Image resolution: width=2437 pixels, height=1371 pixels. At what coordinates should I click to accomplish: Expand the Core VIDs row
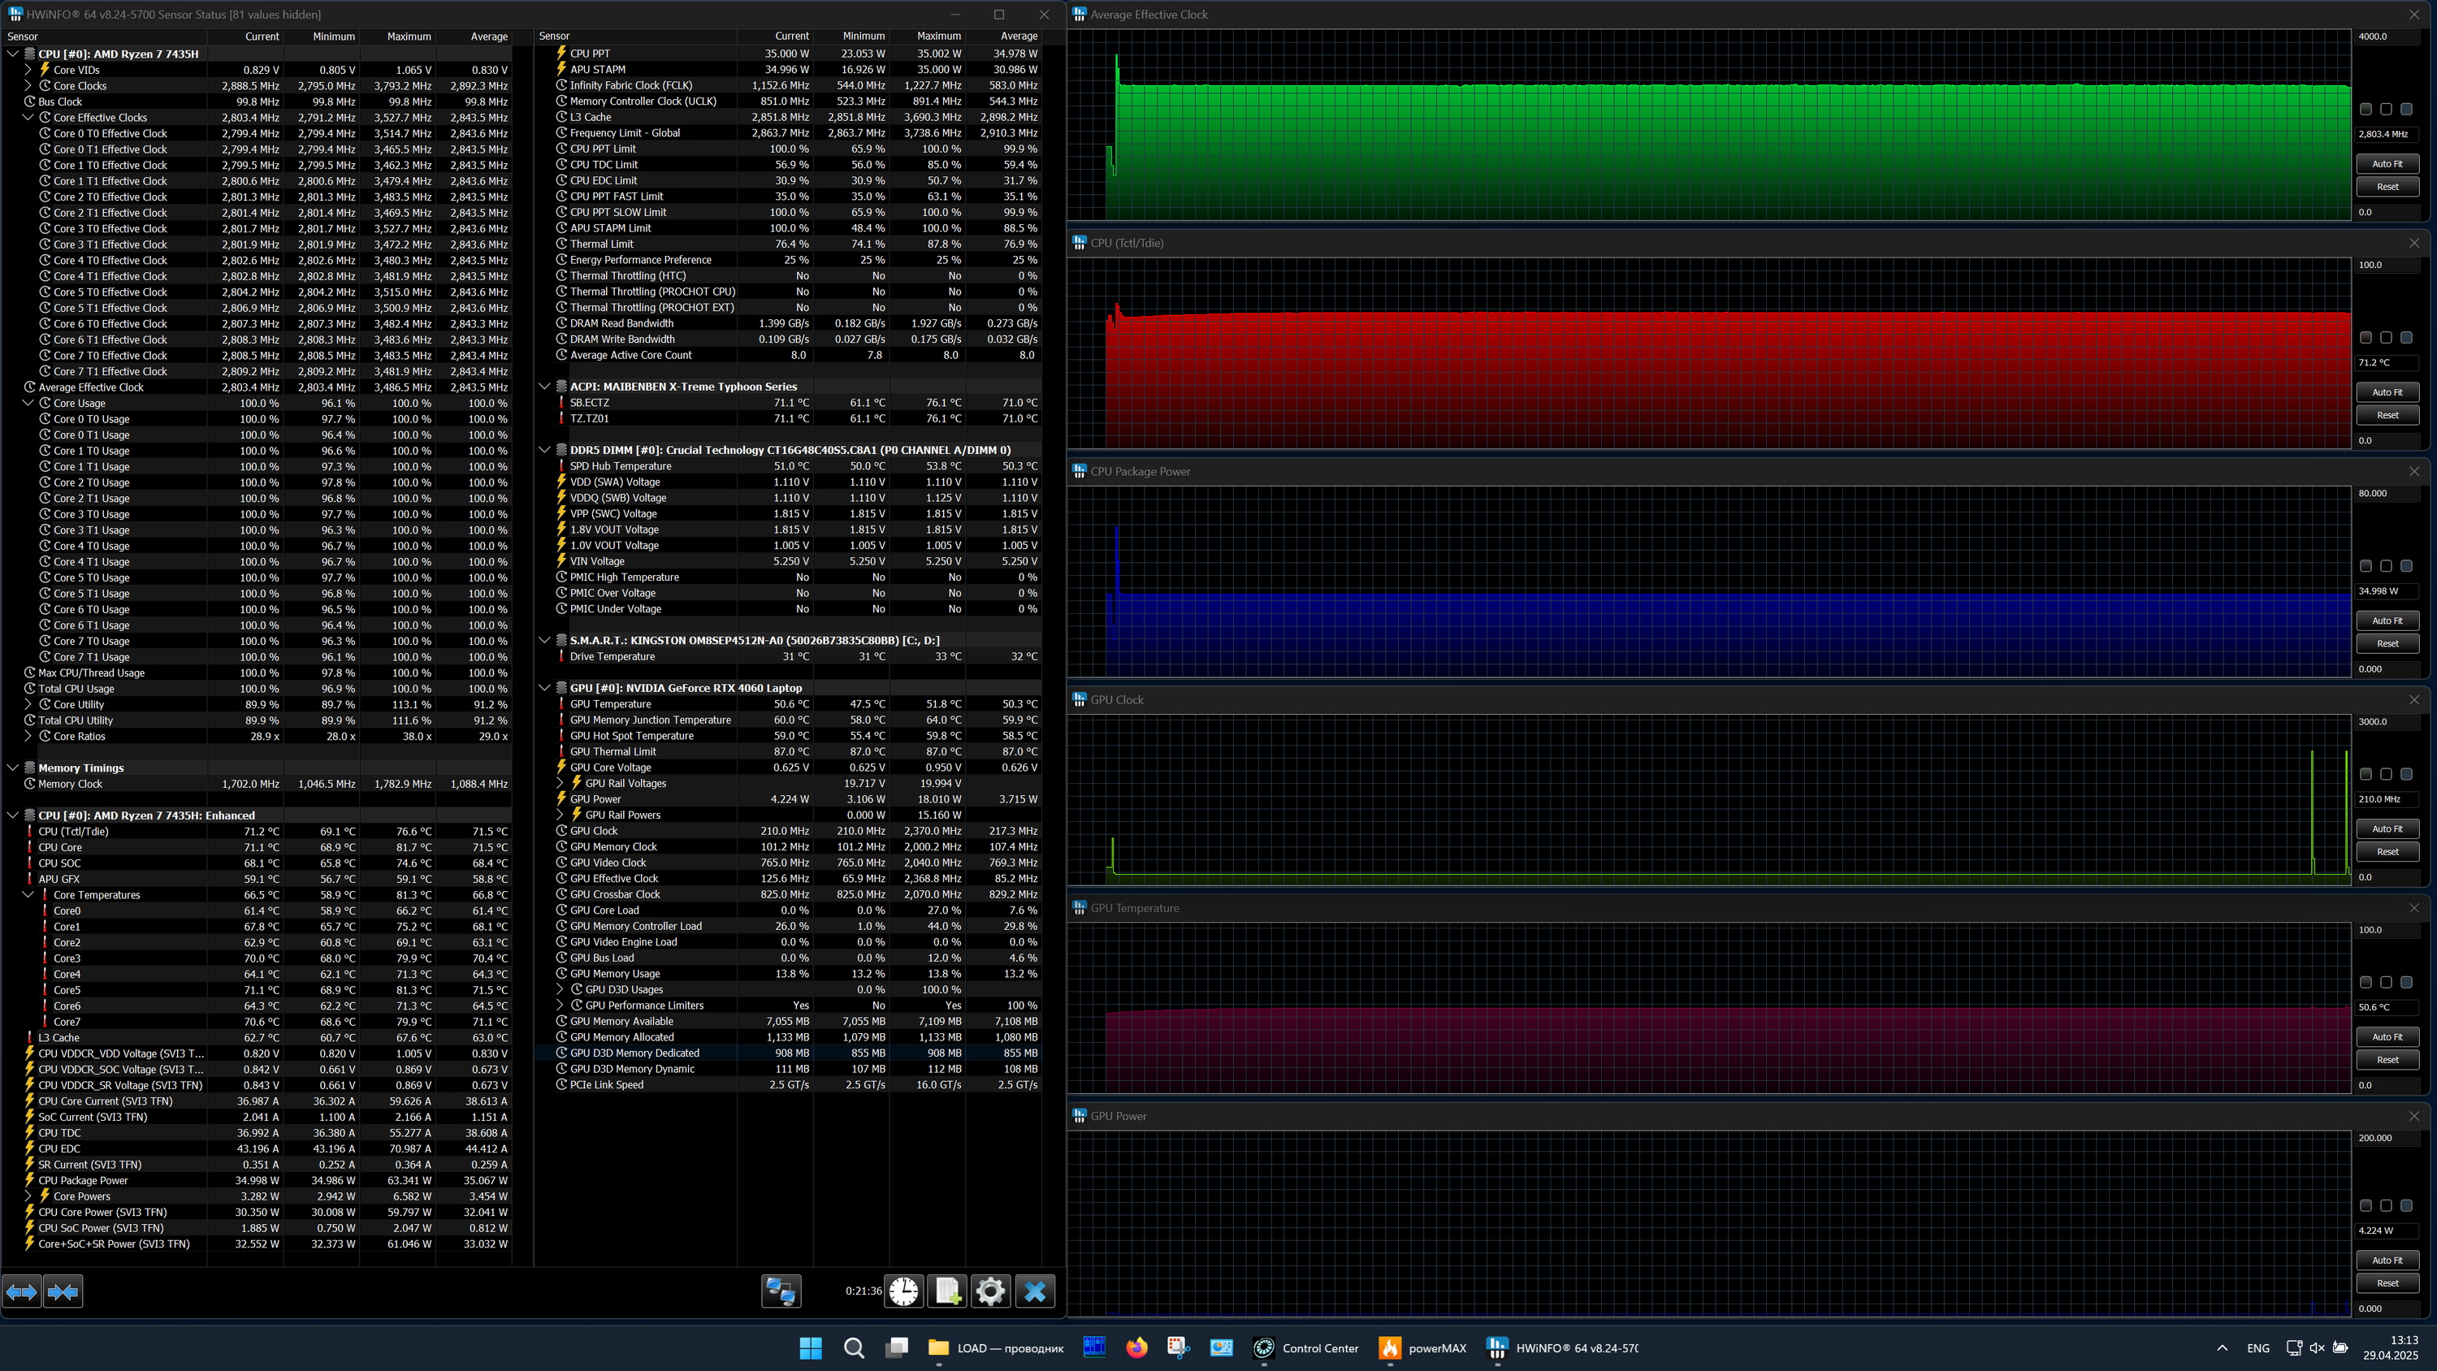click(x=28, y=70)
